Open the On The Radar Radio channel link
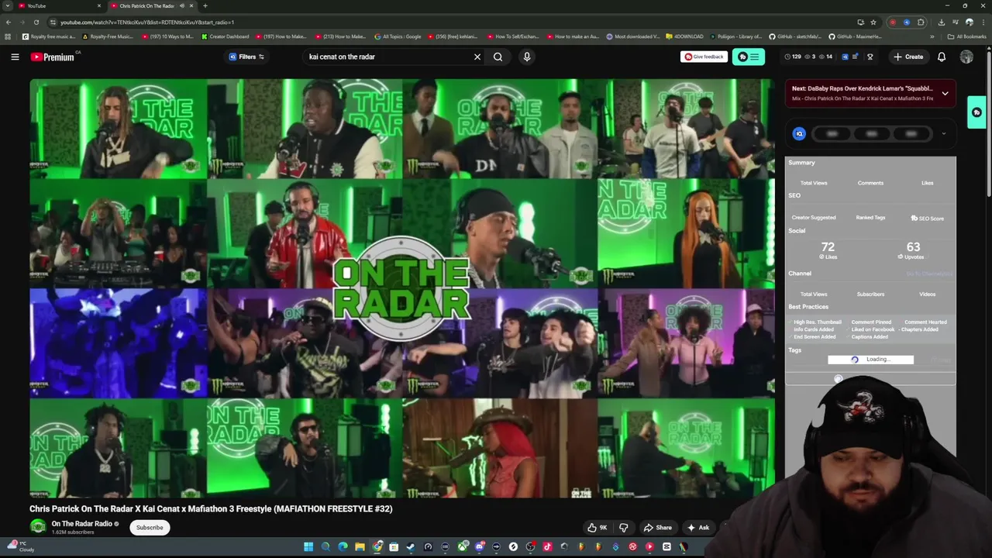Screen dimensions: 992x558 tap(82, 524)
